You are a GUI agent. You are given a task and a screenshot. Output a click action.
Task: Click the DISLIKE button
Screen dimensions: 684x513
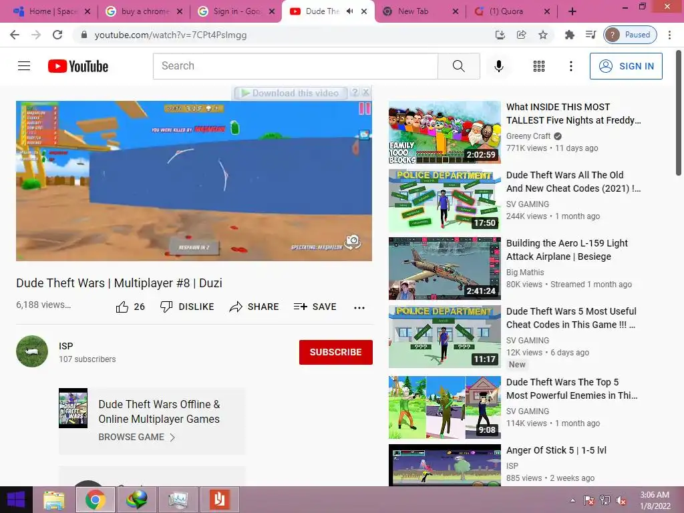click(187, 307)
